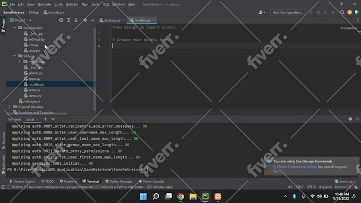Open Python Console tool window
Image resolution: width=361 pixels, height=203 pixels.
[151, 181]
